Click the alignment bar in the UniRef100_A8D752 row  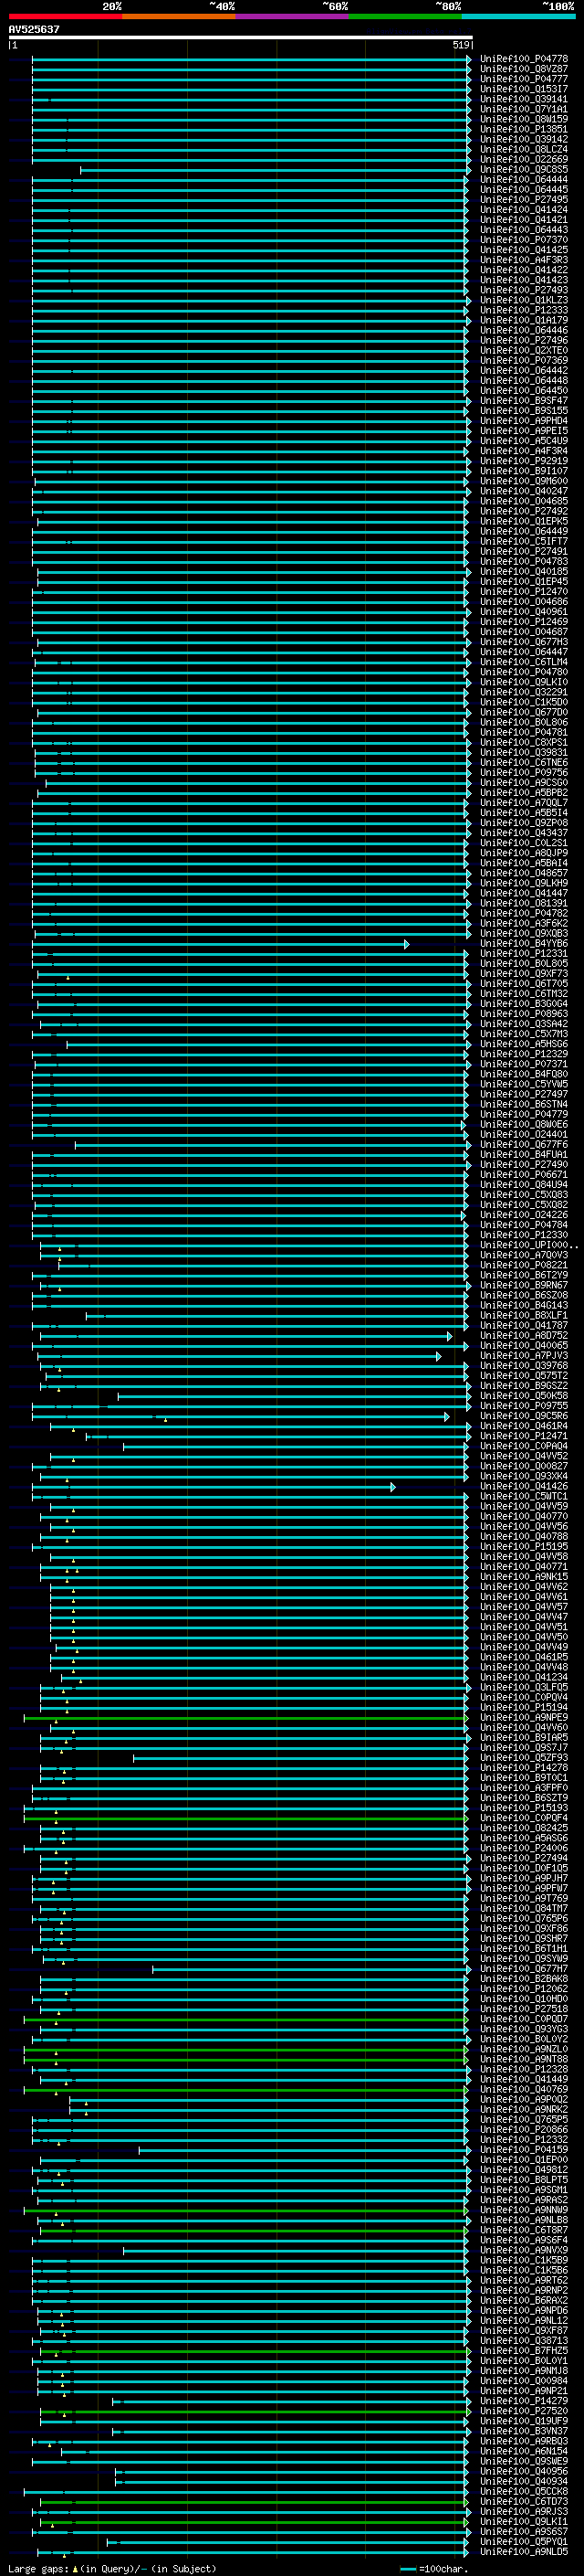pyautogui.click(x=245, y=1336)
